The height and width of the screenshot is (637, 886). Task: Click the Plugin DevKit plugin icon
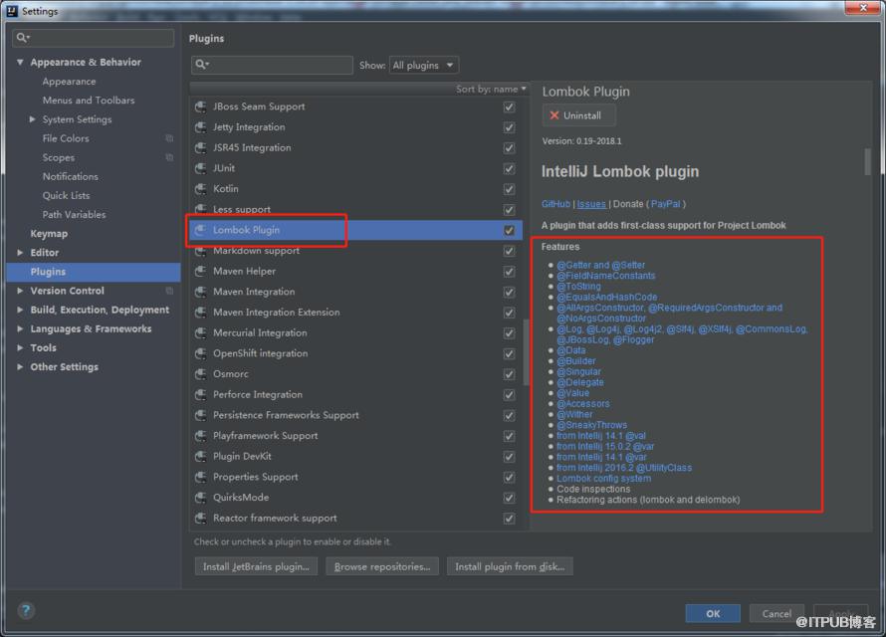tap(200, 456)
